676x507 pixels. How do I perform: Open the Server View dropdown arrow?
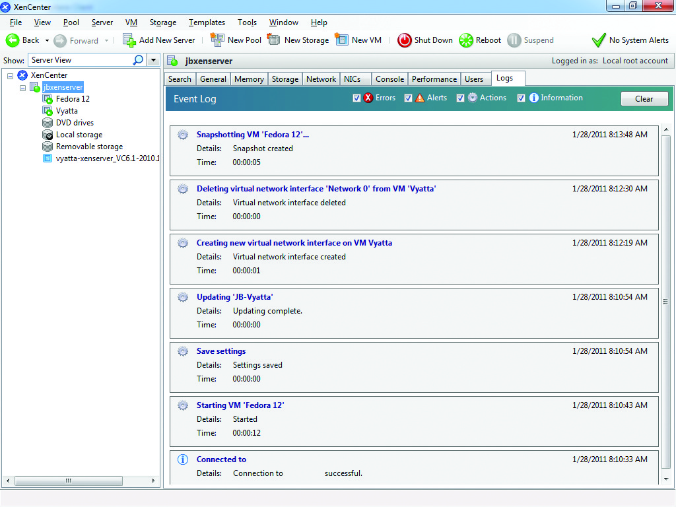coord(153,60)
